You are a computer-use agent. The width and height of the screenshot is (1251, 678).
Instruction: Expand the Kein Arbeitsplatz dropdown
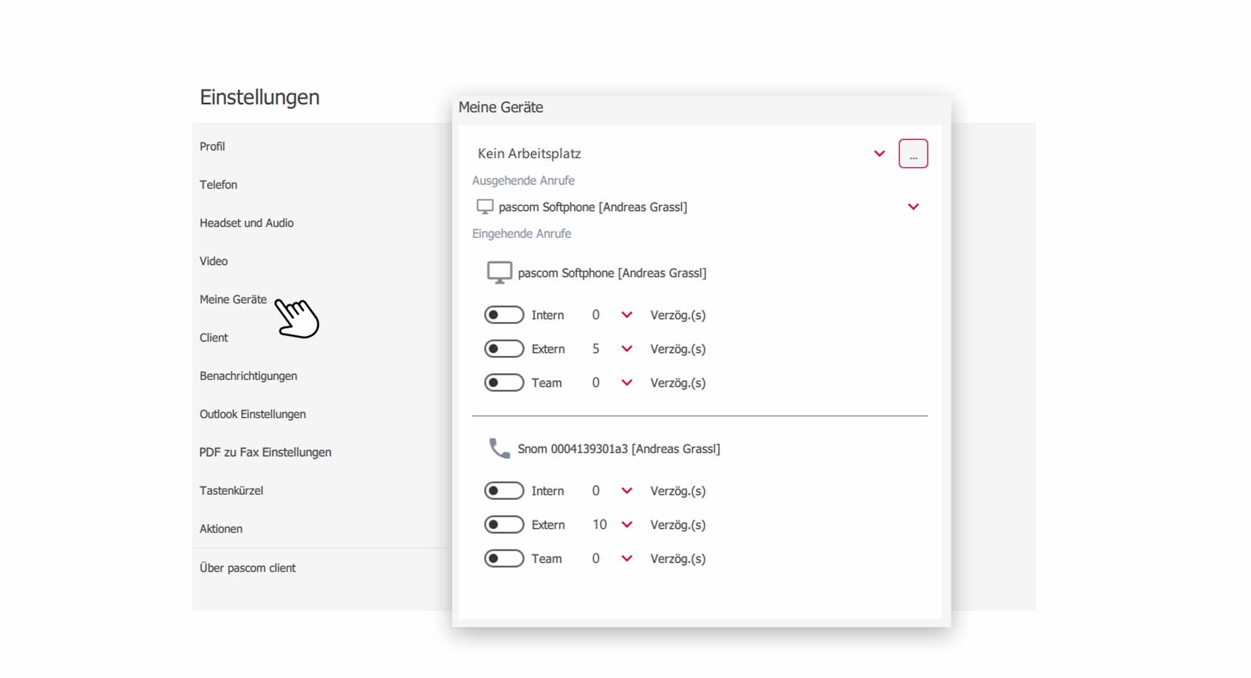879,154
